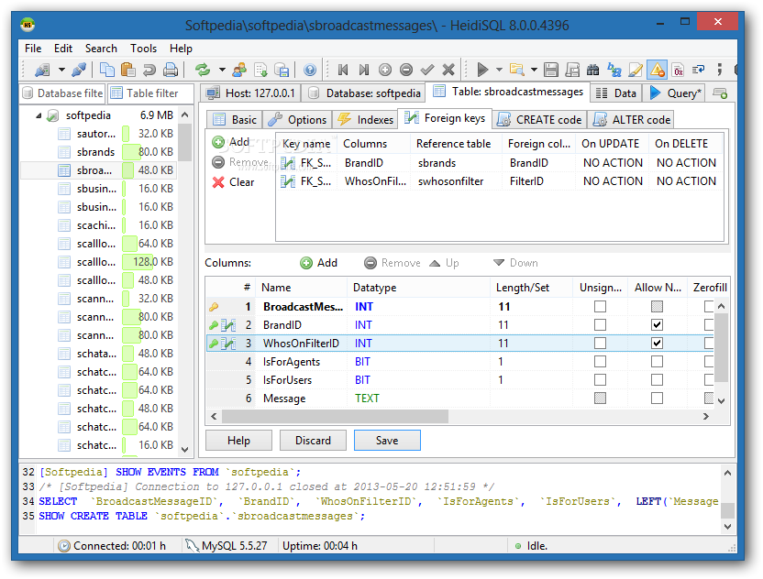The image size is (763, 579).
Task: Click the Help button below columns
Action: point(238,441)
